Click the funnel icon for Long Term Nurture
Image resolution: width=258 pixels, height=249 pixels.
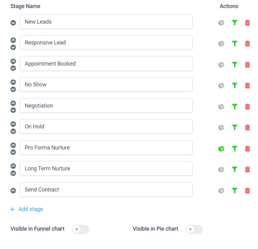[x=235, y=169]
